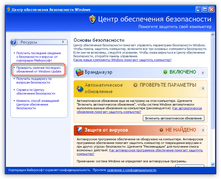Open Справка по Центру обеспечения безопасности
The image size is (221, 179).
(36, 91)
